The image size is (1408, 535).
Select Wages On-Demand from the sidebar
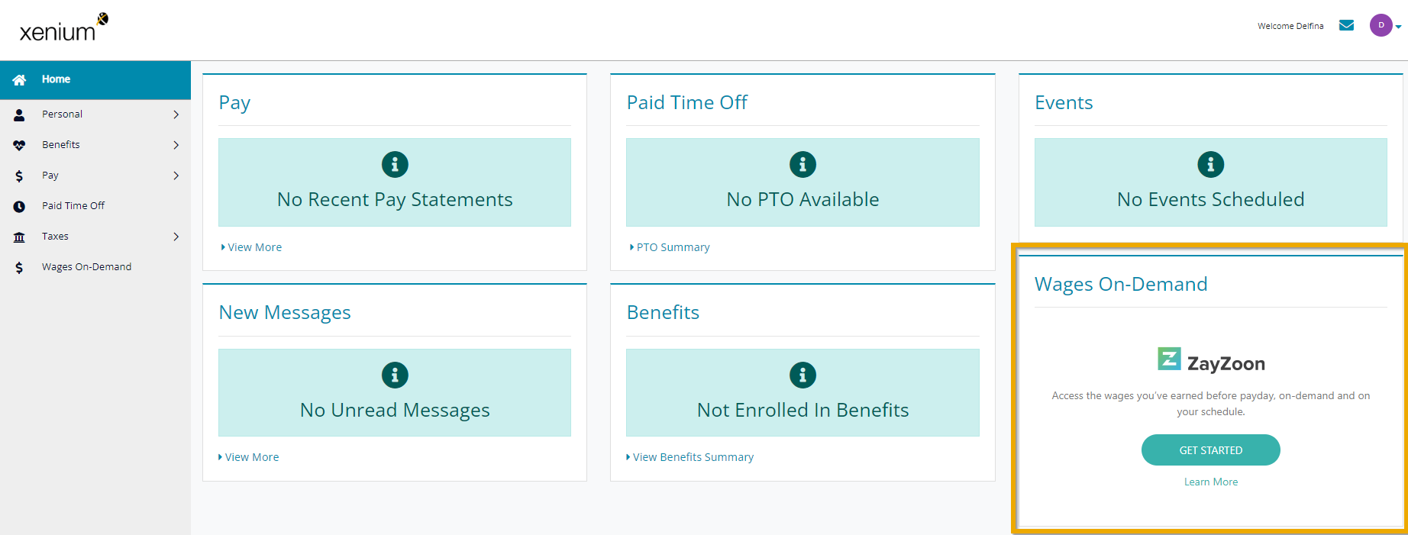pyautogui.click(x=86, y=266)
